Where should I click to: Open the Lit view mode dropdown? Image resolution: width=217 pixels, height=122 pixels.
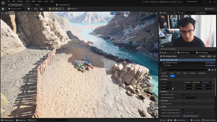[x=20, y=13]
